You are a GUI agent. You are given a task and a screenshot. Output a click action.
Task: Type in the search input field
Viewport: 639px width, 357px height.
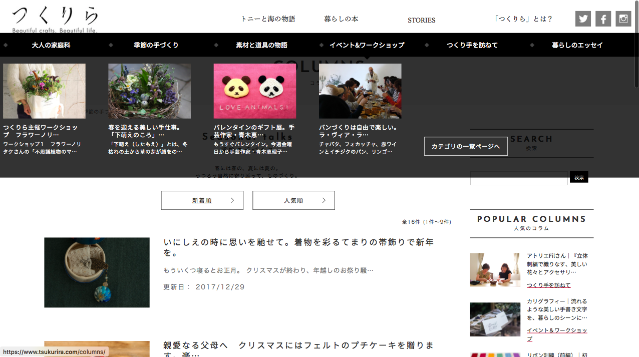tap(519, 178)
